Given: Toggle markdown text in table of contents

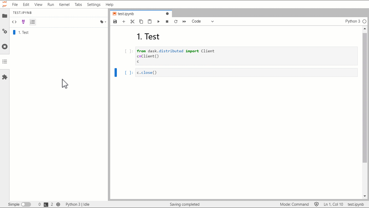Looking at the screenshot, I should [23, 22].
